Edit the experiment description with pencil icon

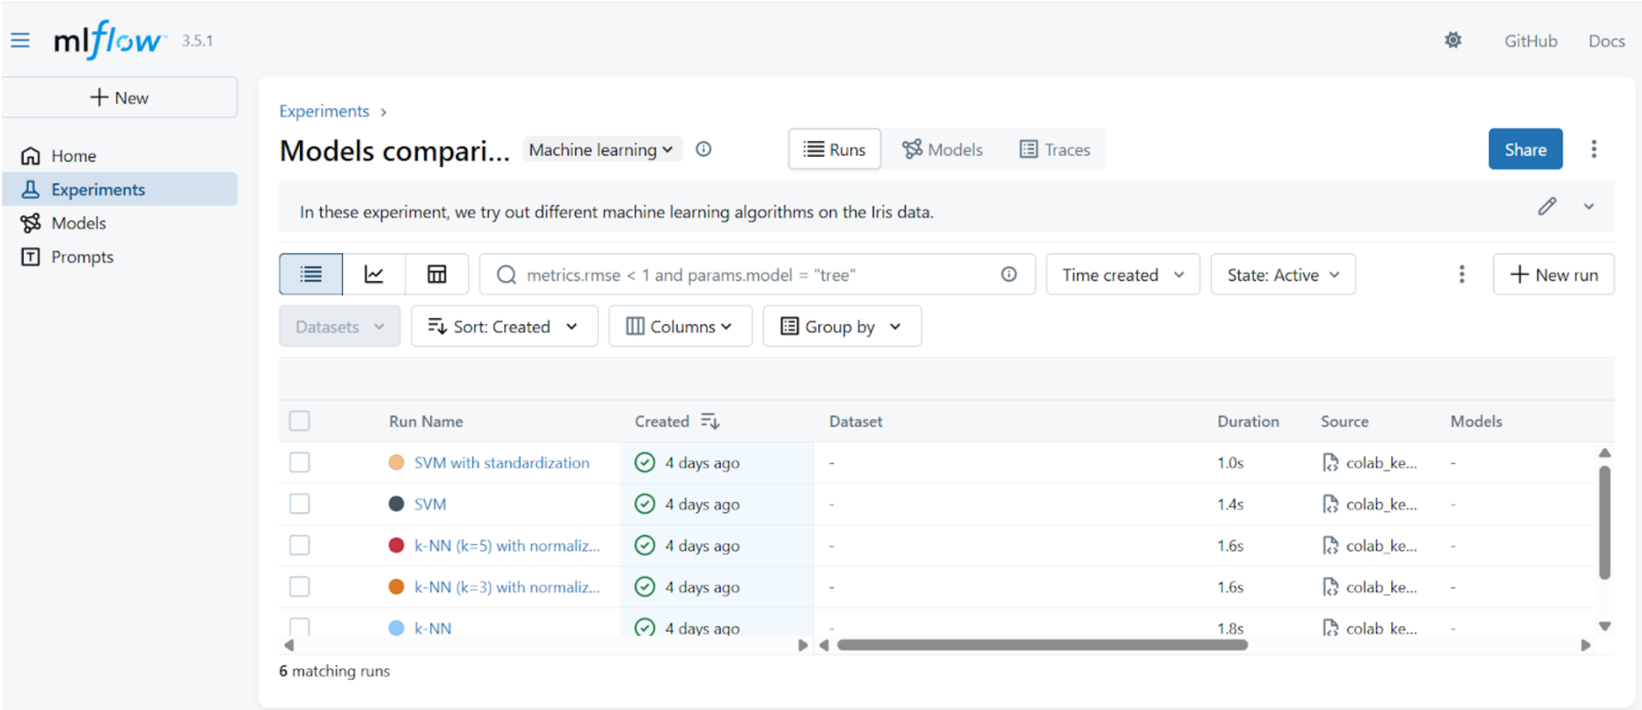(x=1547, y=206)
